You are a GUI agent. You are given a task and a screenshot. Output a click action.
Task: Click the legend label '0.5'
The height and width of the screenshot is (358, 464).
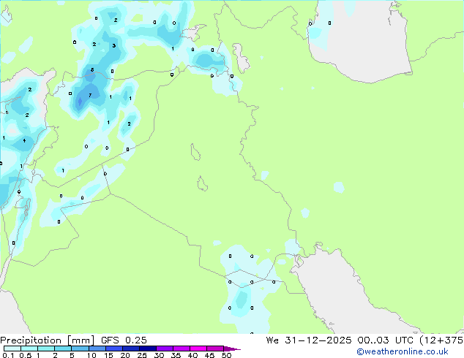click(x=25, y=355)
